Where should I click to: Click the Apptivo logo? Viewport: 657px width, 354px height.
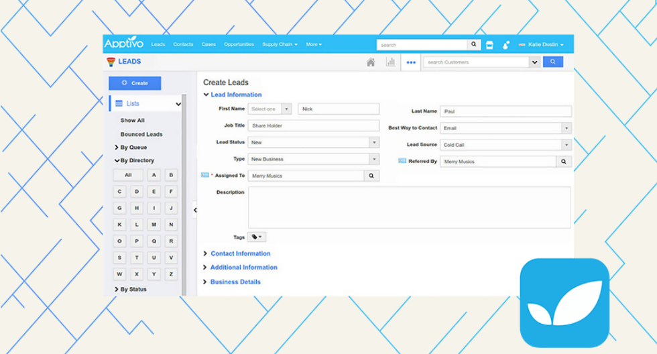coord(123,43)
